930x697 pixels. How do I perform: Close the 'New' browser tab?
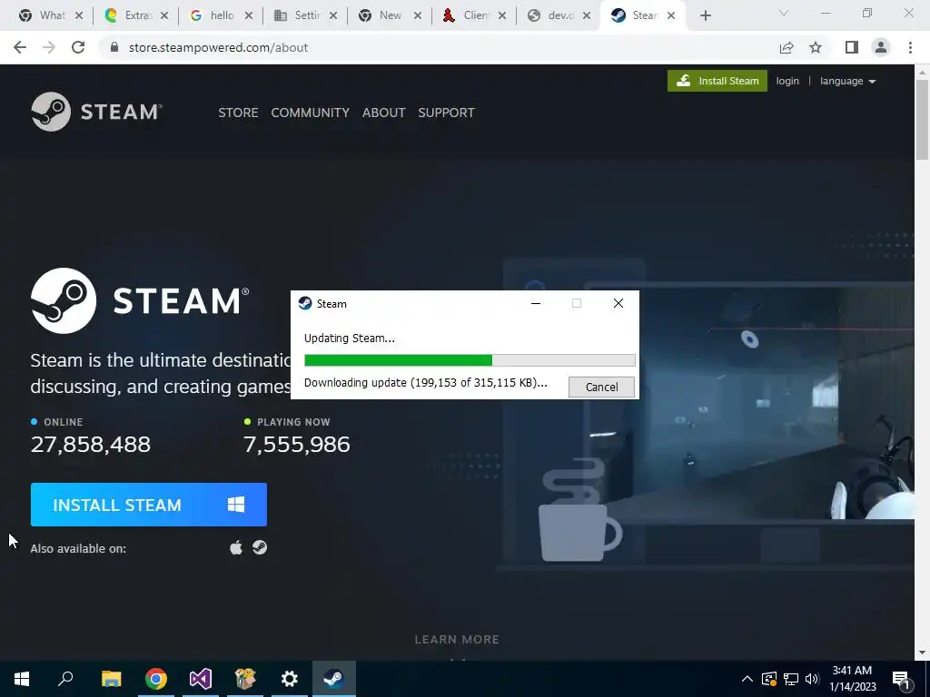coord(418,16)
